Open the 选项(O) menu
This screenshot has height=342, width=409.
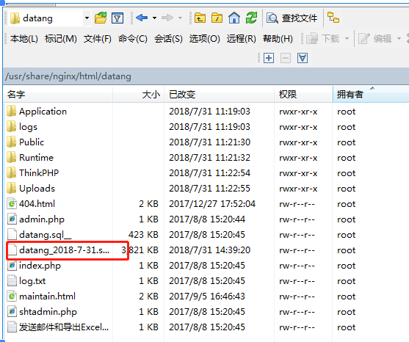(x=204, y=39)
